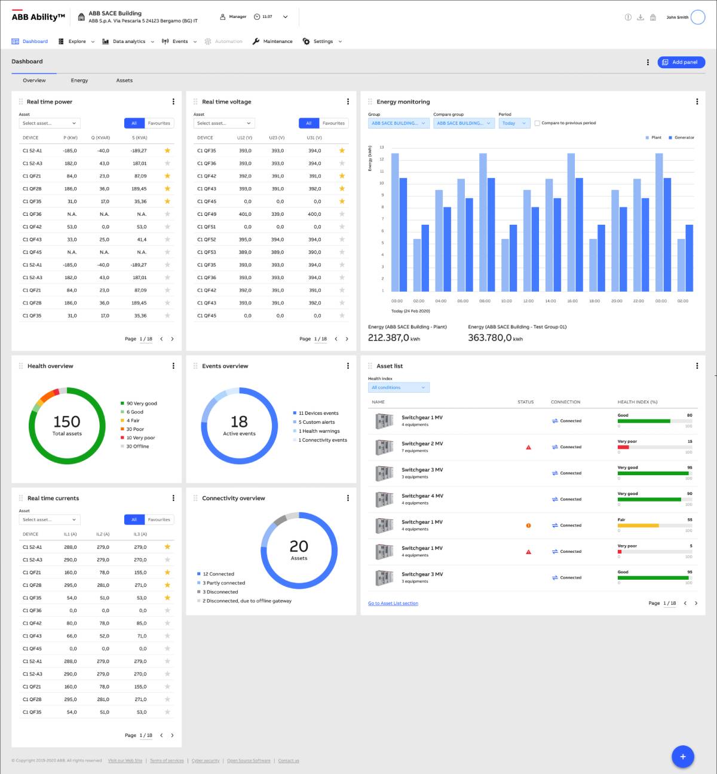The width and height of the screenshot is (717, 774).
Task: Toggle favourite star for C1 52-A1 in currents table
Action: click(167, 547)
